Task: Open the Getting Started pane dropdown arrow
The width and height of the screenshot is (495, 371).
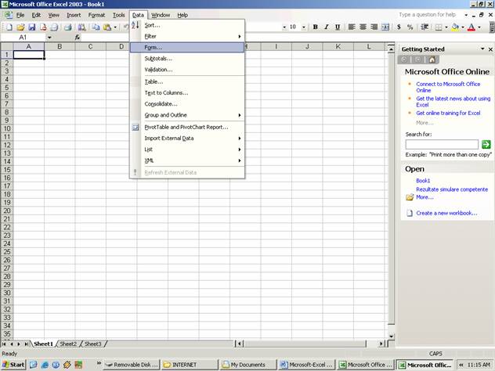Action: click(x=482, y=49)
